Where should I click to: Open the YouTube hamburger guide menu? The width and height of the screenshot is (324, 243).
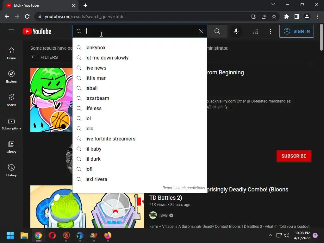click(11, 31)
